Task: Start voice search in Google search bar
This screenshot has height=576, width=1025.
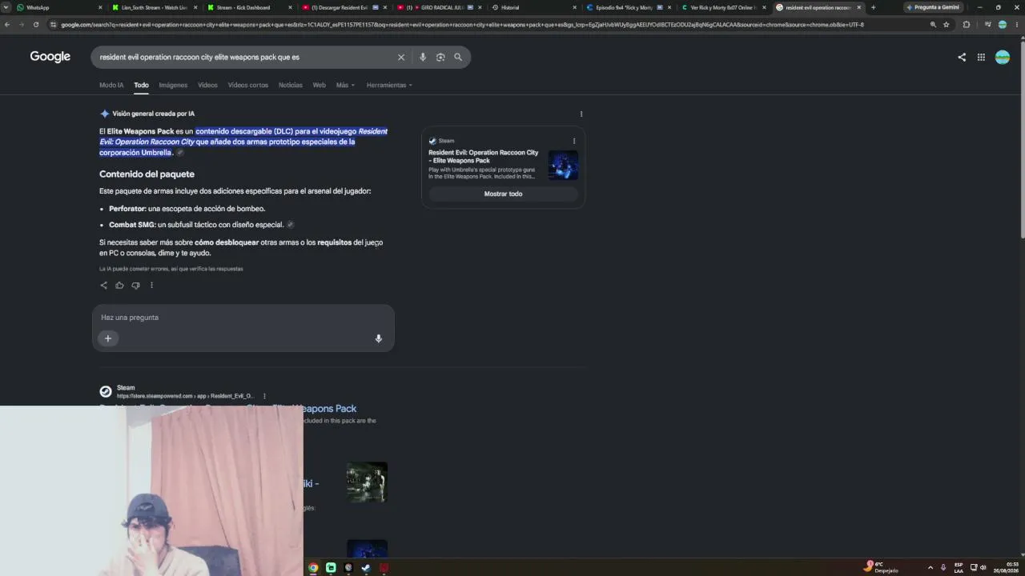Action: point(423,57)
